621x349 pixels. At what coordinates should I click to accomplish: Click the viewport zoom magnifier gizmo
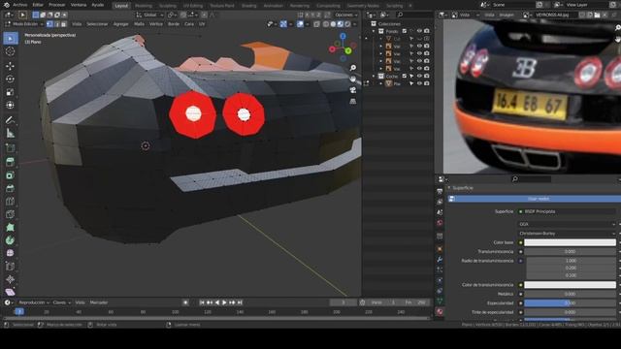[353, 68]
